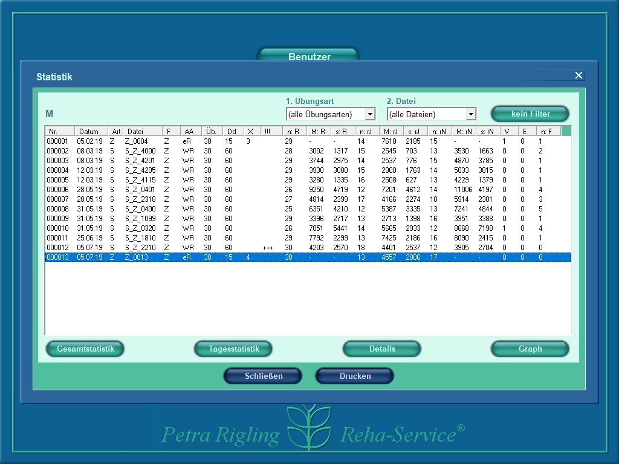Click the 'n: R' column header
Image resolution: width=619 pixels, height=464 pixels.
pyautogui.click(x=294, y=131)
